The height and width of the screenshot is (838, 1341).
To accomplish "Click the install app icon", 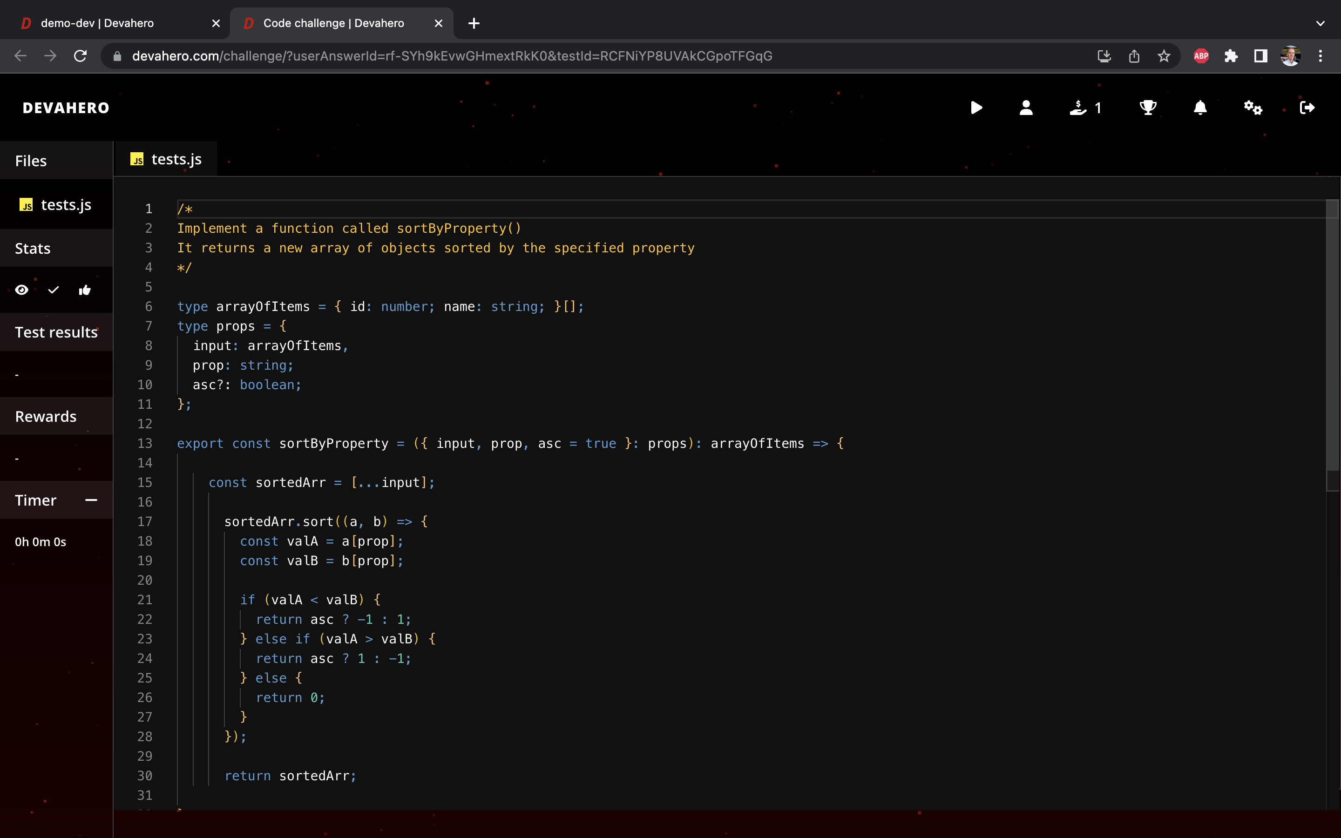I will tap(1104, 56).
